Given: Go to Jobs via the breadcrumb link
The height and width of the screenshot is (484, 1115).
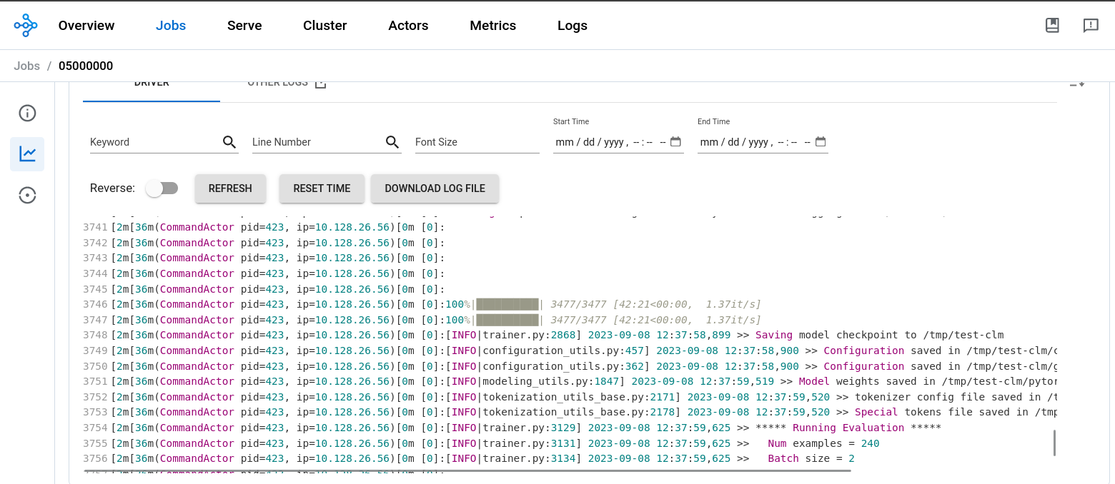Looking at the screenshot, I should coord(27,66).
